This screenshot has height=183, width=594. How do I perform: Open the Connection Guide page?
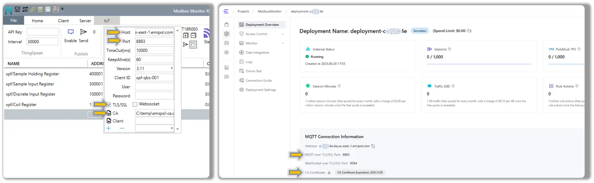[258, 80]
